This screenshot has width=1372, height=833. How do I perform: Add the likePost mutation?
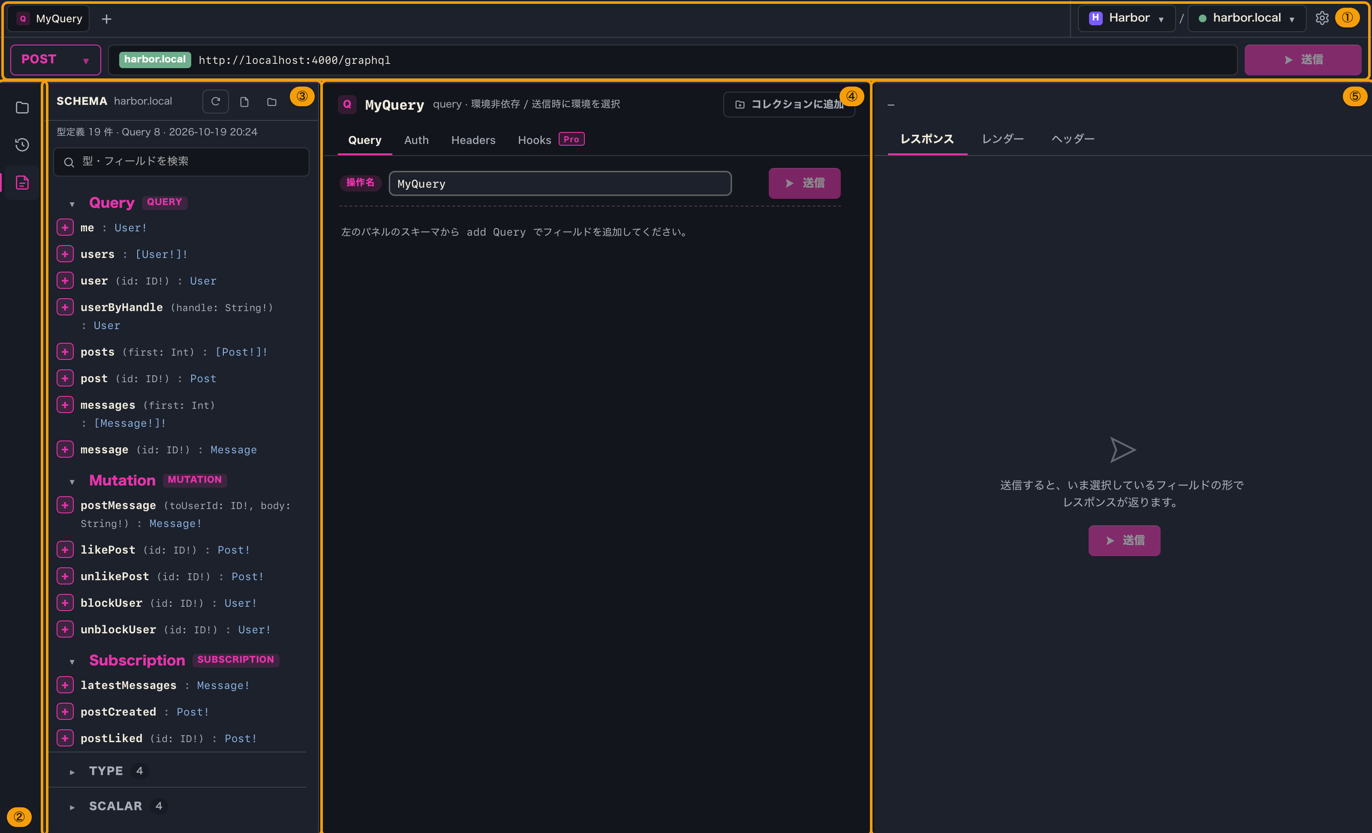pyautogui.click(x=65, y=550)
